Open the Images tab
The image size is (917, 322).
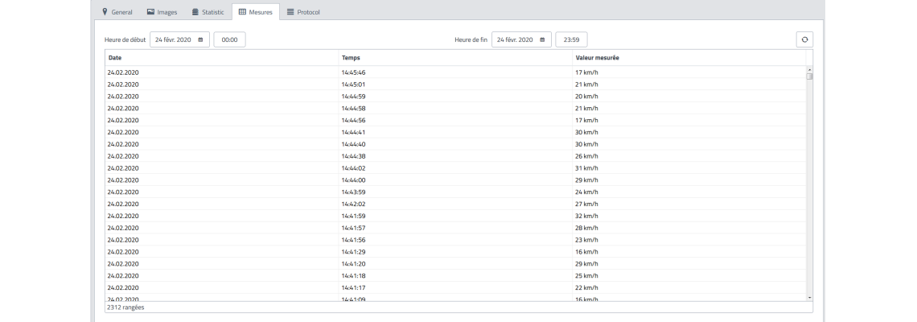tap(162, 12)
